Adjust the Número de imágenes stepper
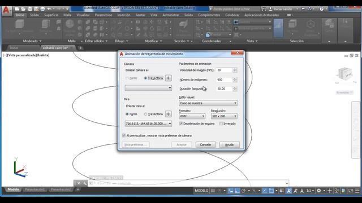The image size is (362, 203). 235,80
